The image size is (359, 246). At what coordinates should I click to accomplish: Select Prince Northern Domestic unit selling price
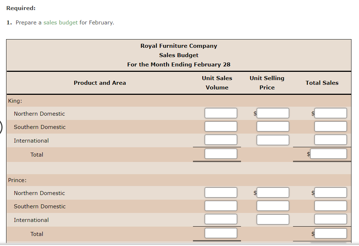(x=273, y=192)
